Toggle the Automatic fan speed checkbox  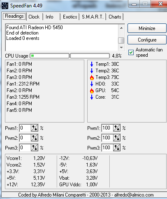(x=131, y=53)
